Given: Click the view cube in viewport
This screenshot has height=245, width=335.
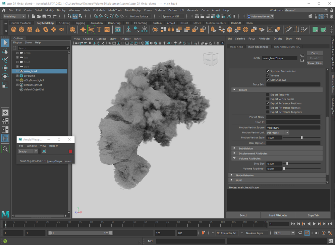Looking at the screenshot, I should click(211, 59).
